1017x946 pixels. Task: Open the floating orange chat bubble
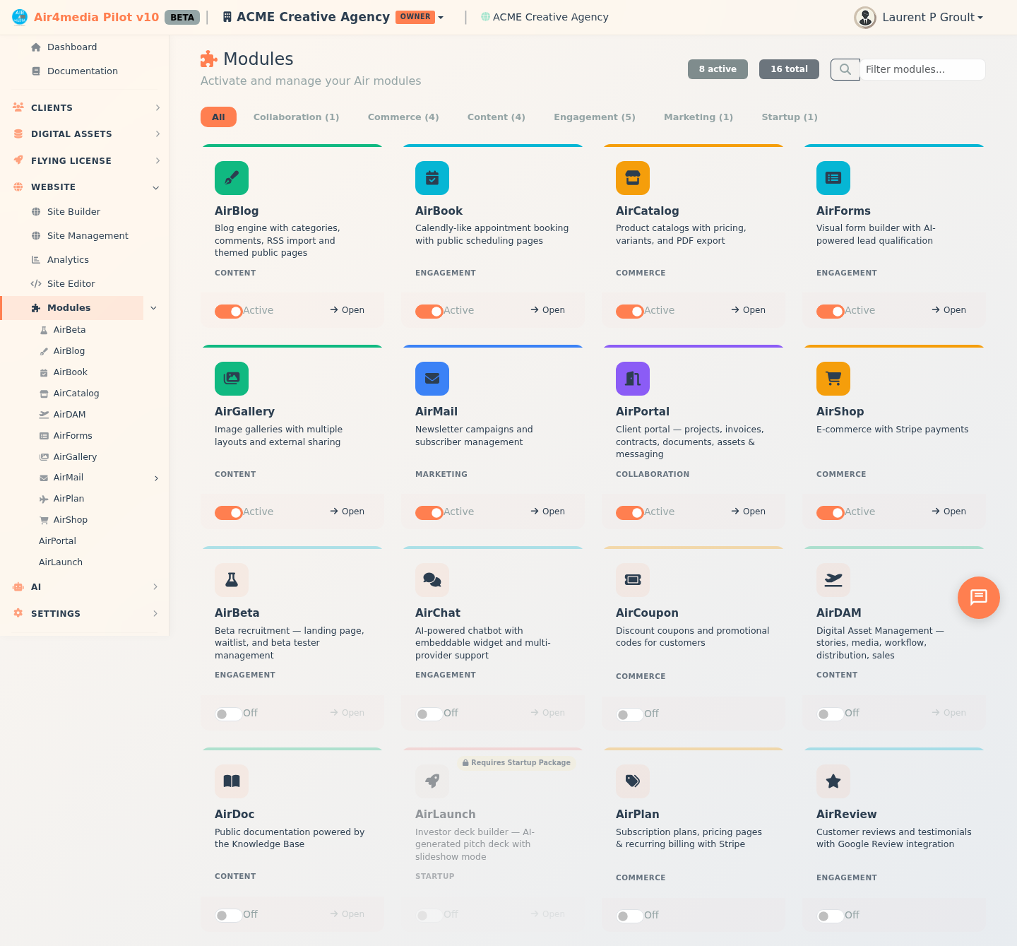(978, 598)
